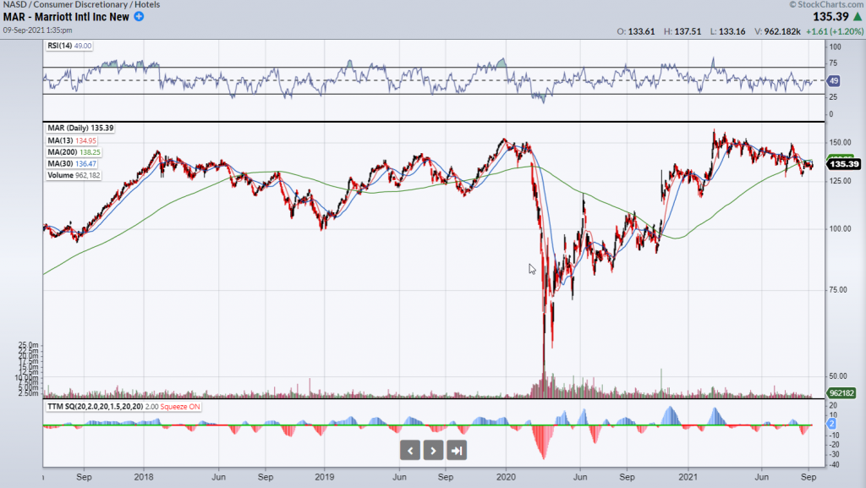Click the blue plus icon beside Marriott title
The width and height of the screenshot is (866, 488).
click(140, 17)
